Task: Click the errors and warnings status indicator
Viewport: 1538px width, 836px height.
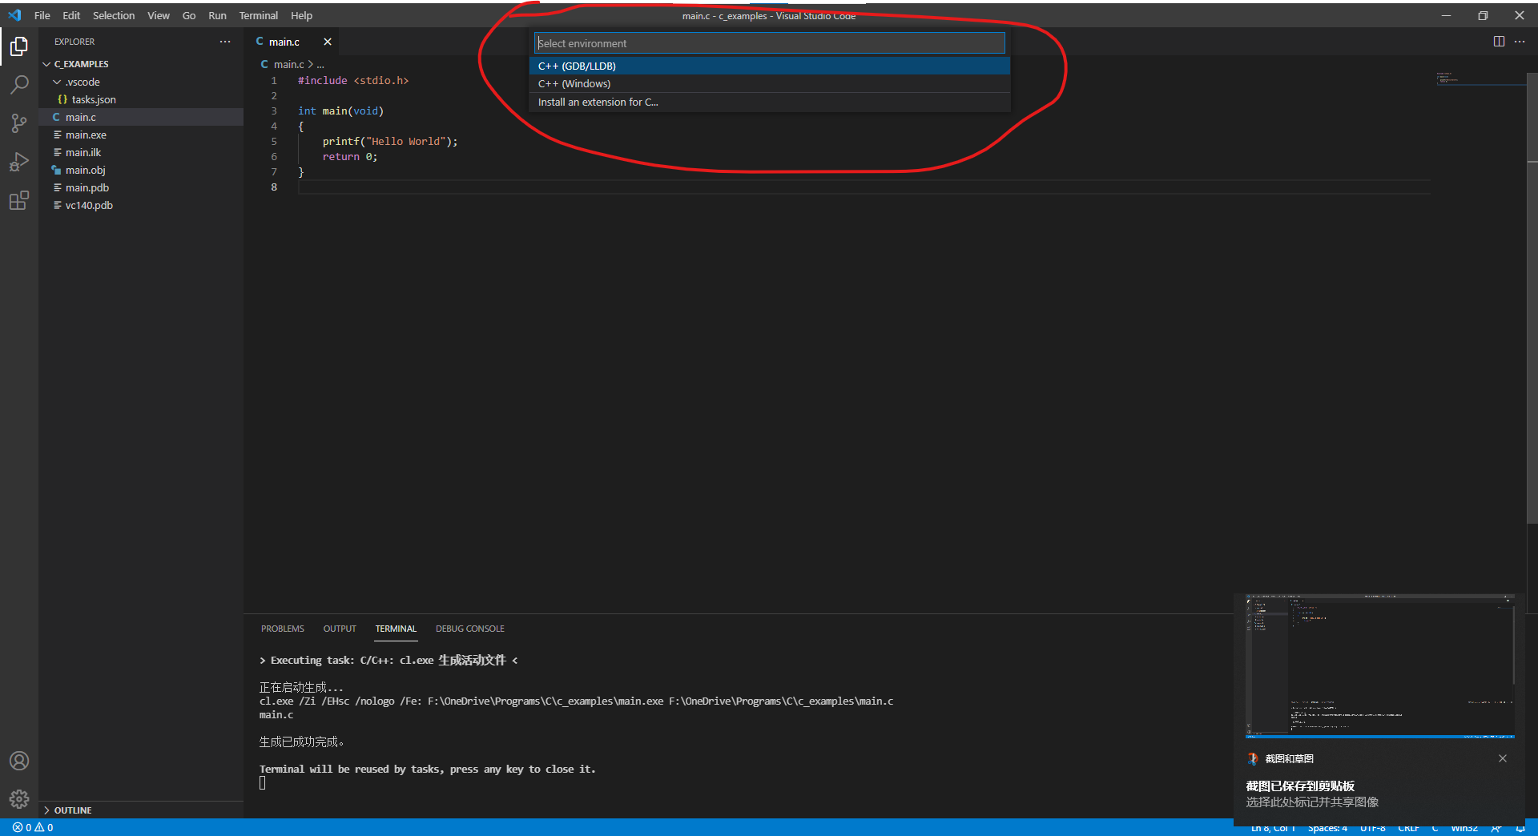Action: tap(33, 827)
